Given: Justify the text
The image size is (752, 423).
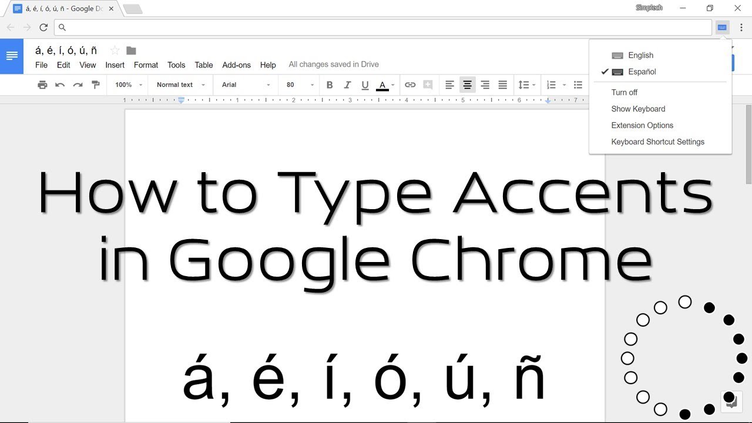Looking at the screenshot, I should (x=502, y=85).
